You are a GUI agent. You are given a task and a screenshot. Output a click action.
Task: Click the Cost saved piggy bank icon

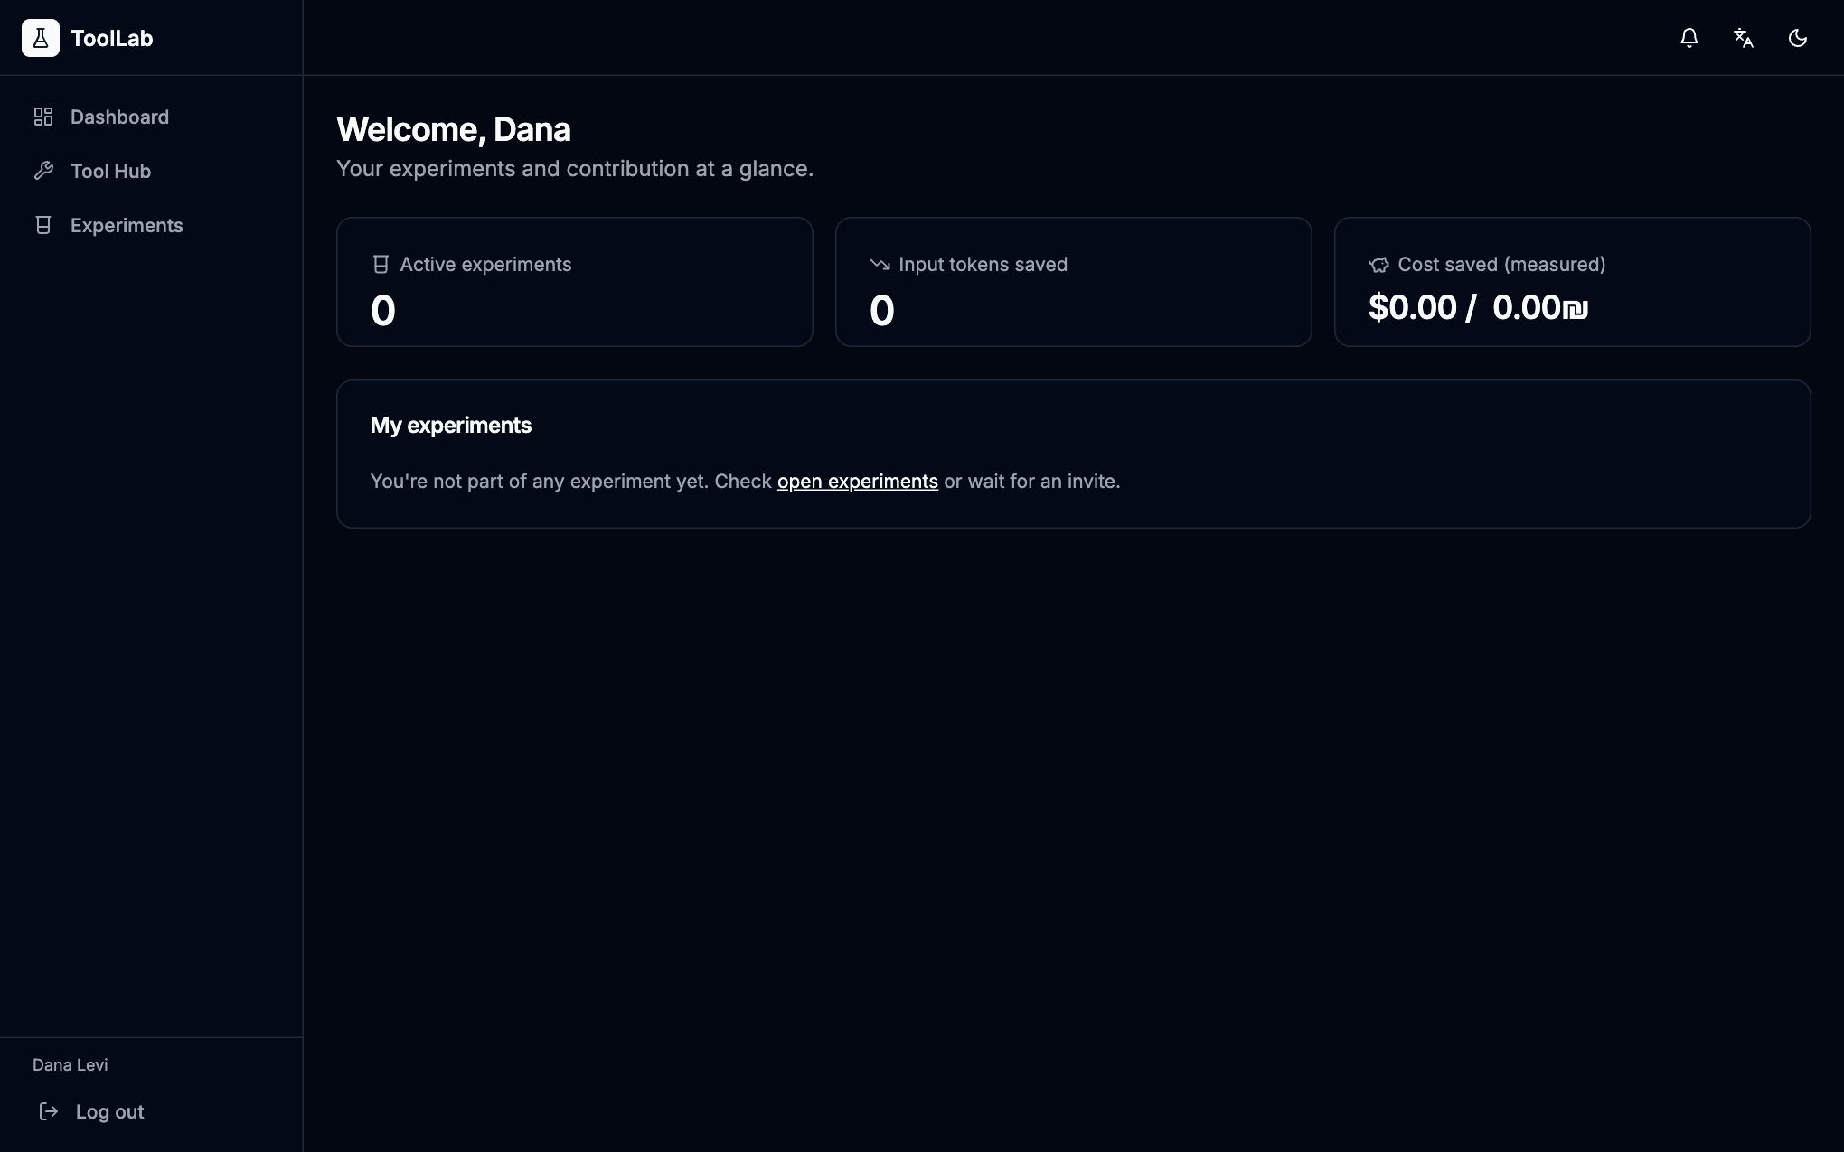tap(1378, 265)
